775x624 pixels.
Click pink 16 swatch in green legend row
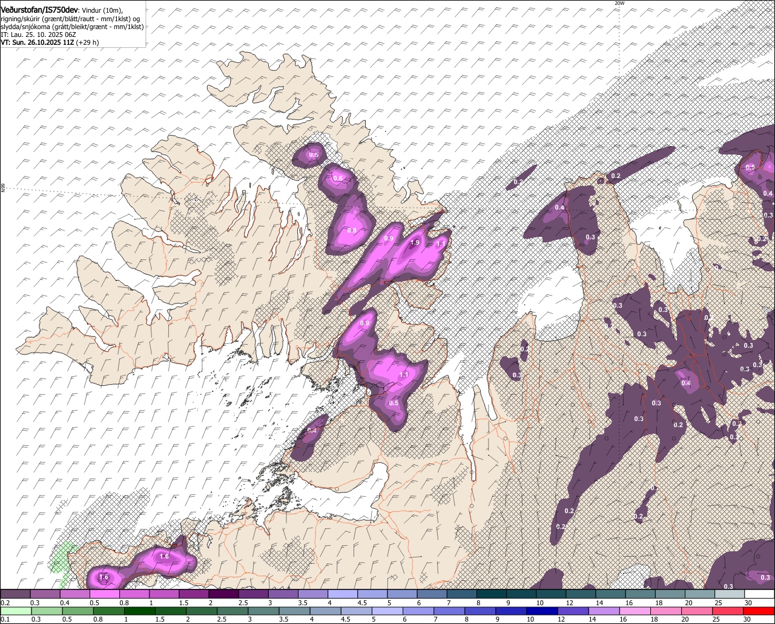(x=635, y=611)
